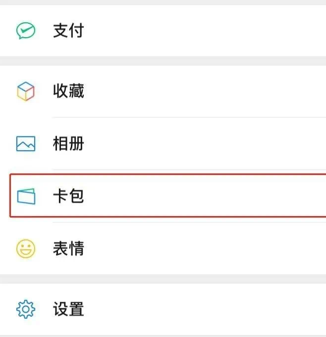Viewport: 326px width, 337px height.
Task: Go to the 设置 text label
Action: click(68, 310)
